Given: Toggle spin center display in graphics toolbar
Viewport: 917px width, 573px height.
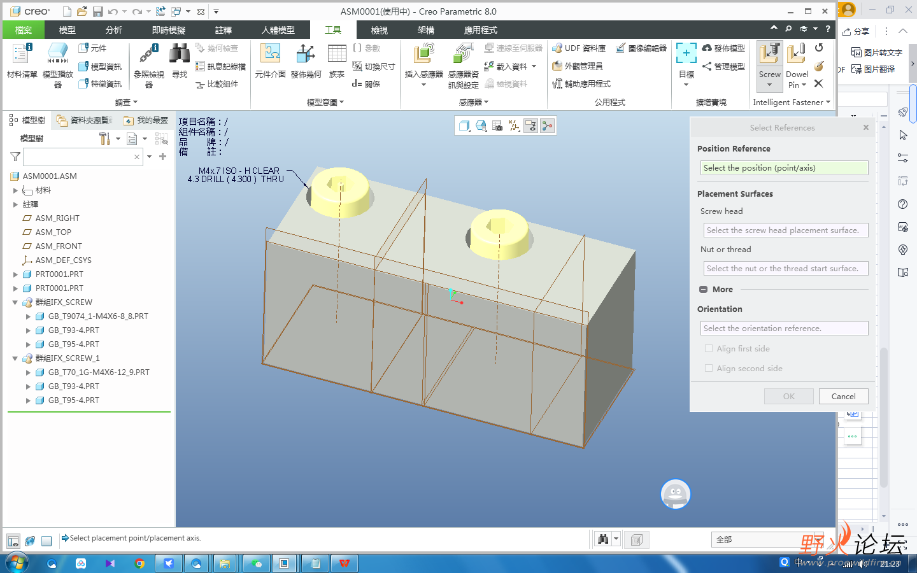Looking at the screenshot, I should (547, 126).
